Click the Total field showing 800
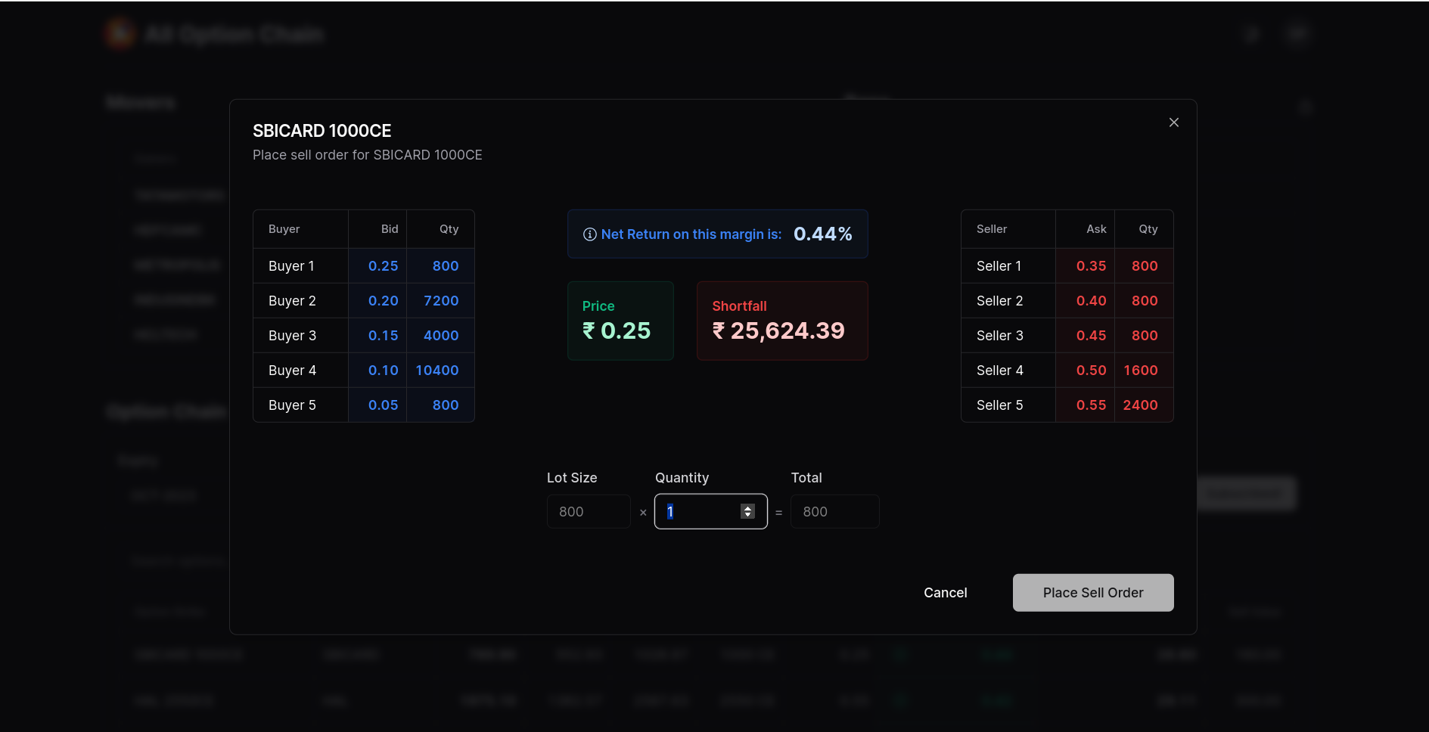This screenshot has height=732, width=1429. (834, 511)
